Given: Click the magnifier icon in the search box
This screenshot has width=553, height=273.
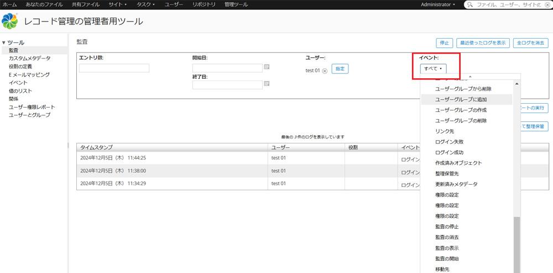Looking at the screenshot, I should coord(470,5).
